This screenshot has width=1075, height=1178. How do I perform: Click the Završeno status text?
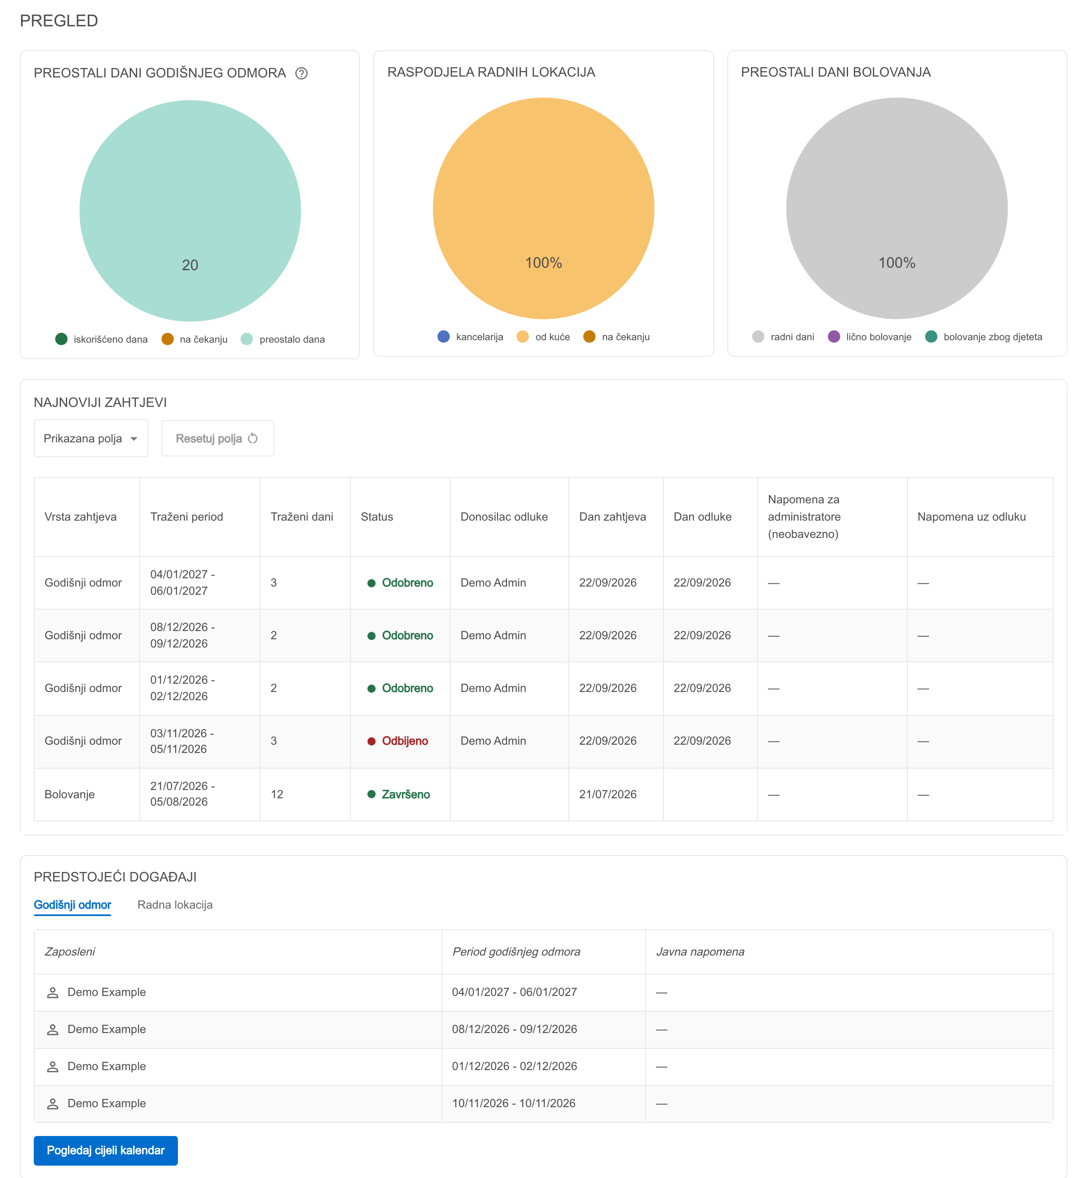406,794
